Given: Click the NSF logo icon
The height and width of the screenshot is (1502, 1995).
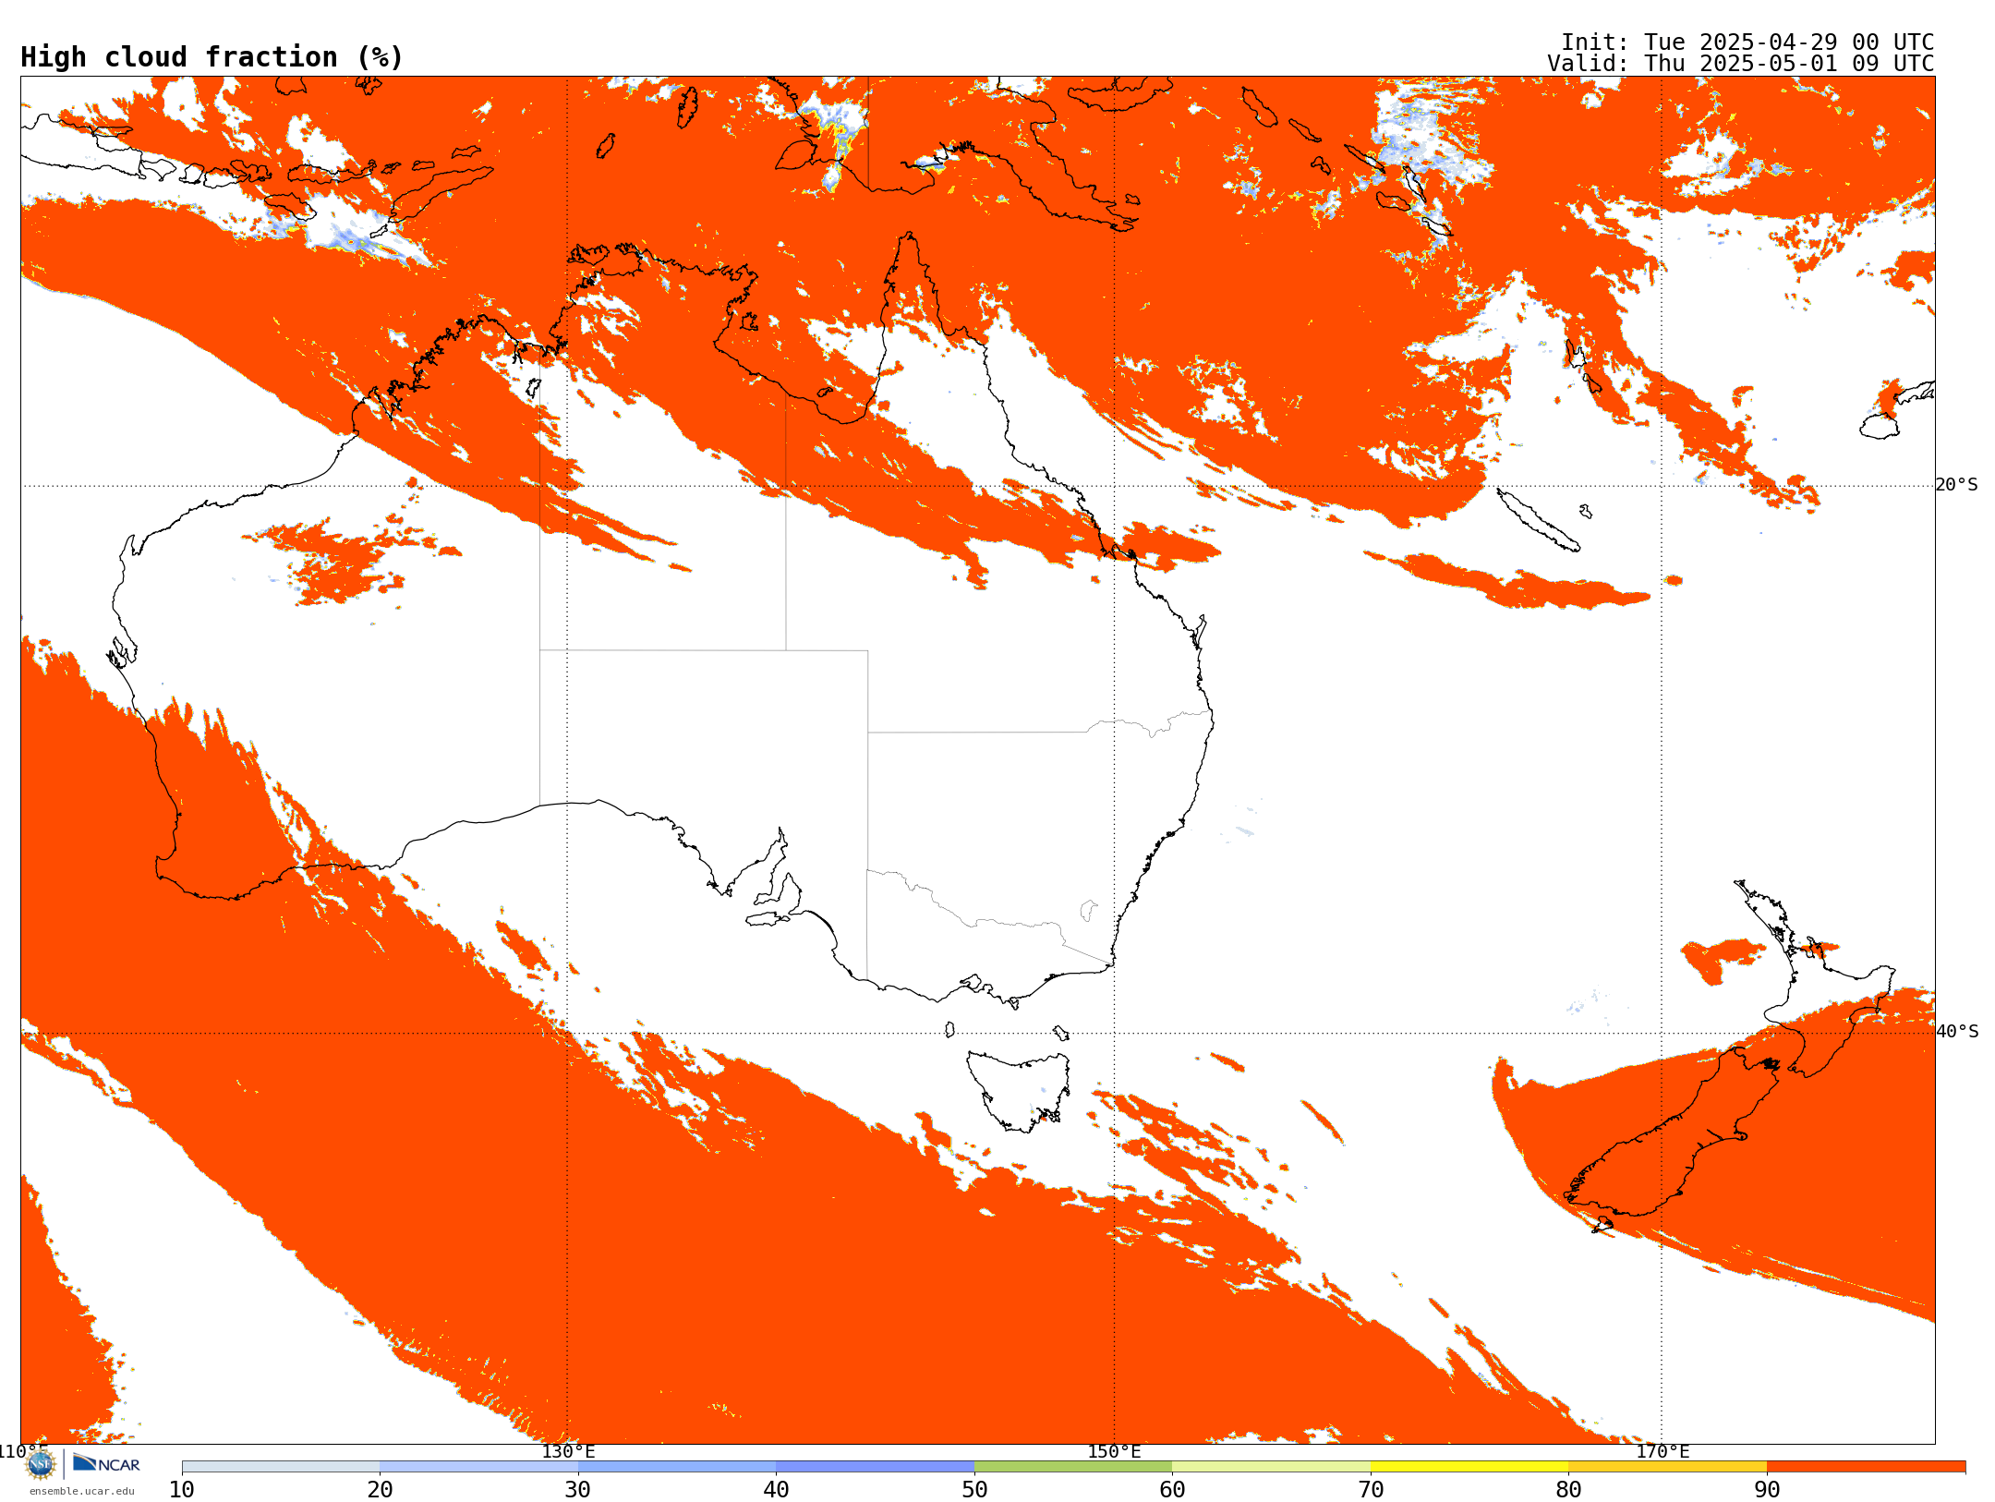Looking at the screenshot, I should click(x=41, y=1464).
